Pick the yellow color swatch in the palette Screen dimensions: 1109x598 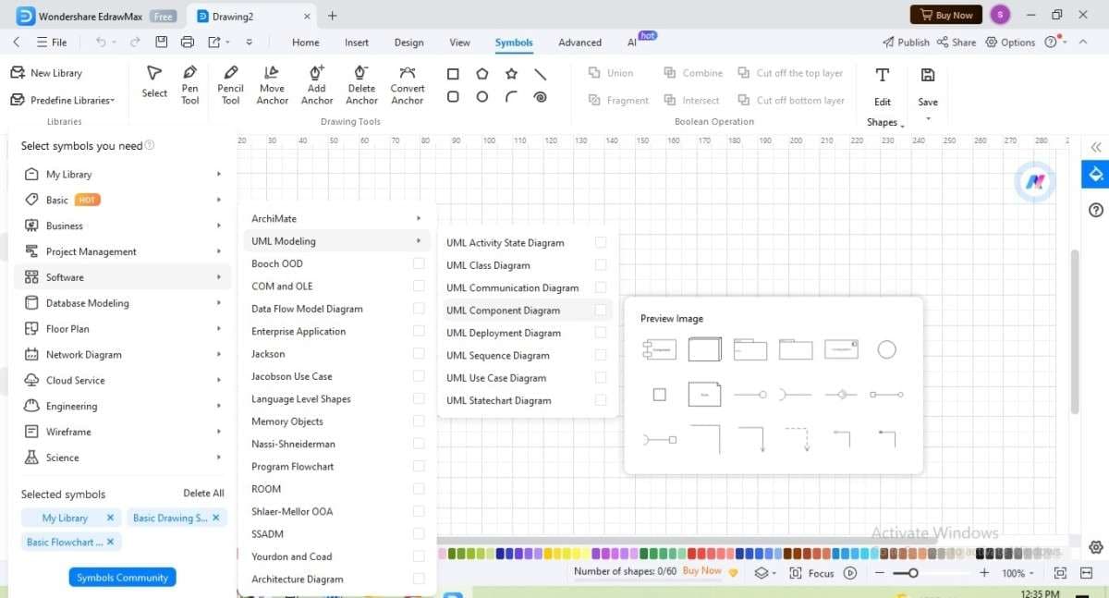548,554
